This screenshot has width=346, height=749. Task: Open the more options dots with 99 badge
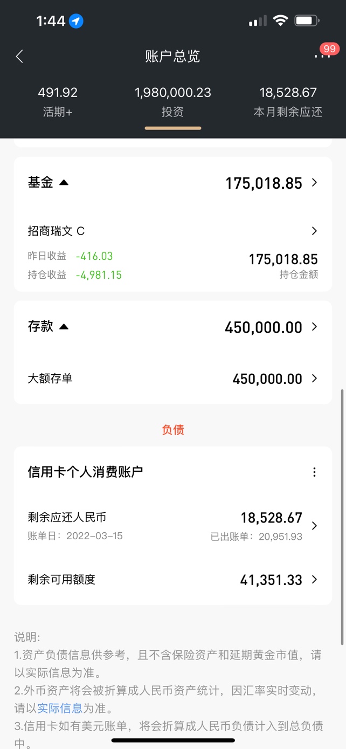[x=322, y=56]
